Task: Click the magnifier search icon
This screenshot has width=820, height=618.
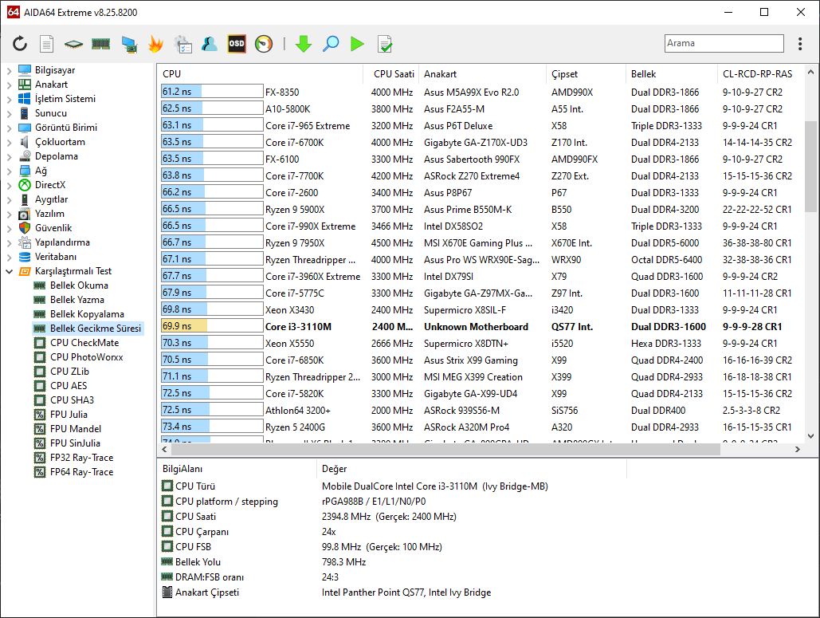Action: click(331, 44)
